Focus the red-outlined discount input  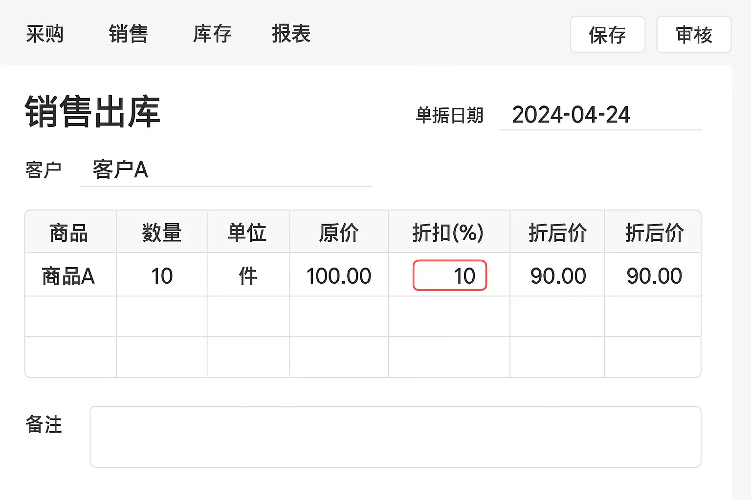click(449, 276)
